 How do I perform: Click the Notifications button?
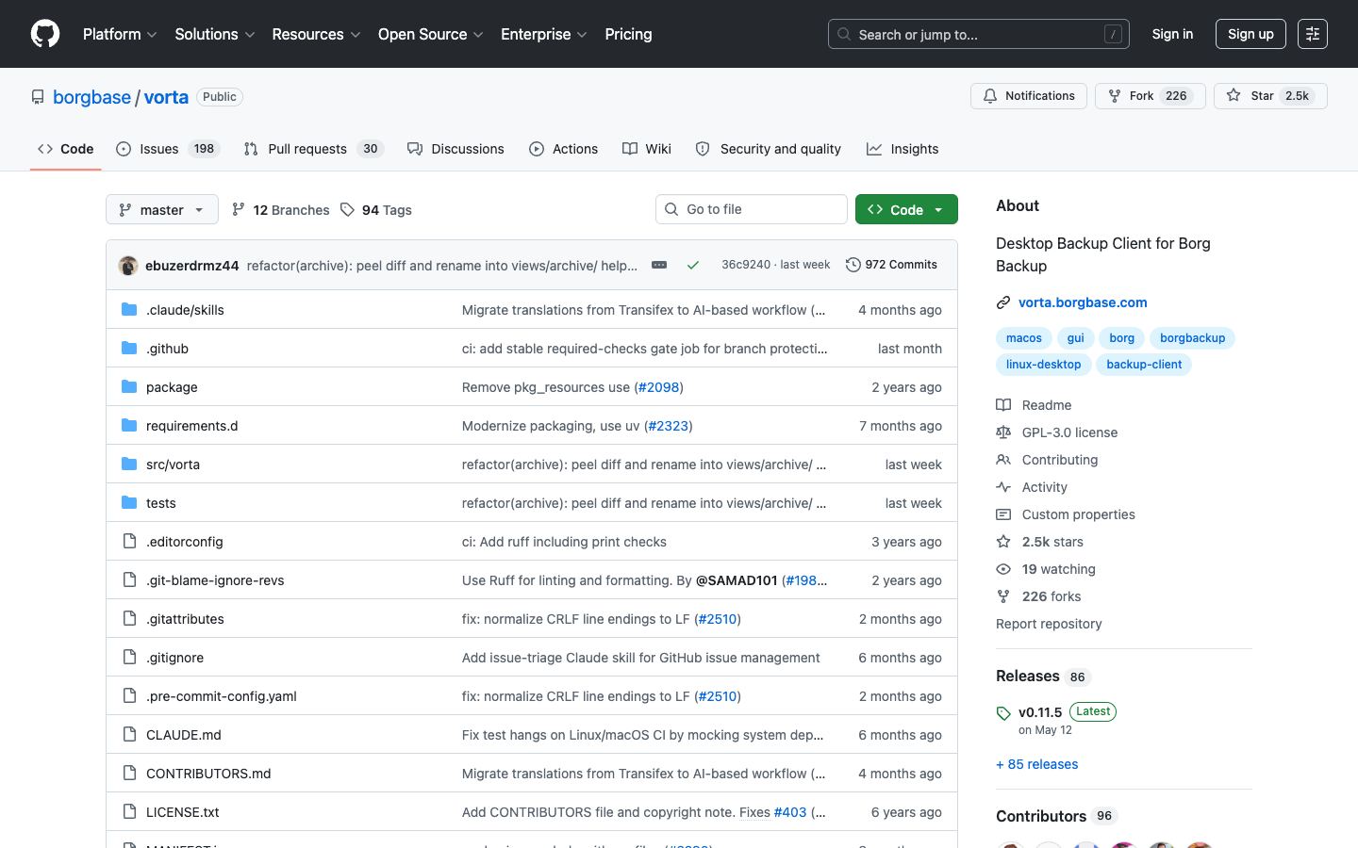coord(1029,96)
